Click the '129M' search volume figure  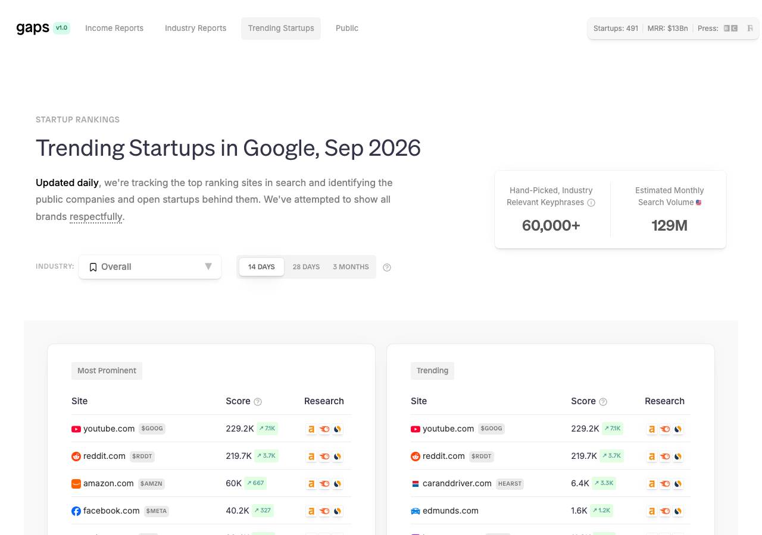[x=670, y=225]
